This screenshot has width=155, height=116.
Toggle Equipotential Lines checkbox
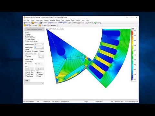click(x=26, y=54)
